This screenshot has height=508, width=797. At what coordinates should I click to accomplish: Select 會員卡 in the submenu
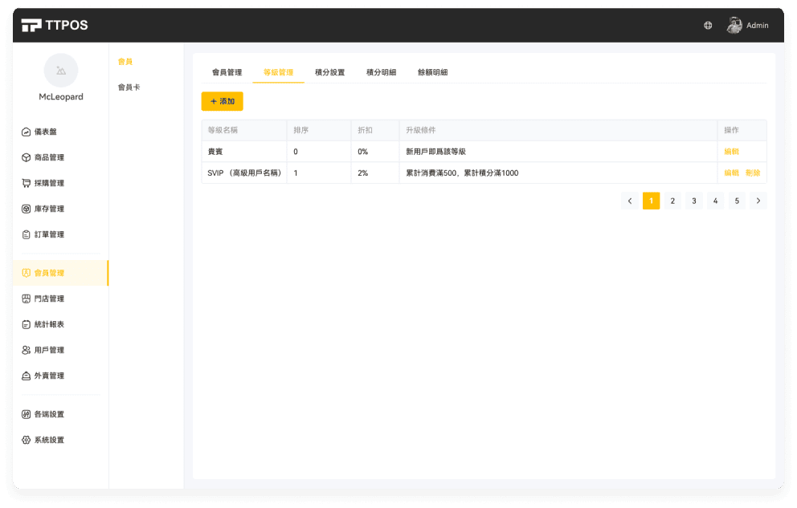[x=129, y=87]
